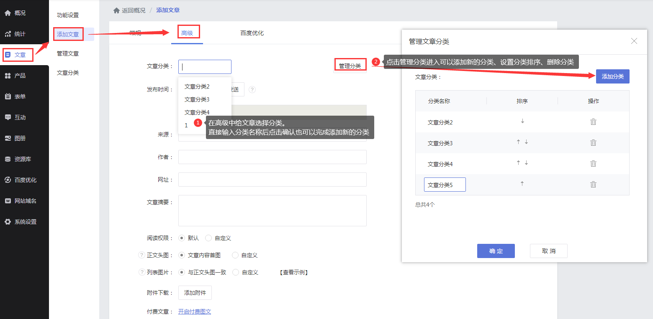This screenshot has height=319, width=653.
Task: Delete the 文章分类2 category
Action: [x=593, y=122]
